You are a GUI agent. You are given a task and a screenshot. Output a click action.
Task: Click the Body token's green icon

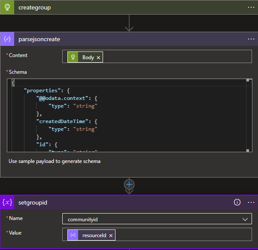tap(73, 57)
